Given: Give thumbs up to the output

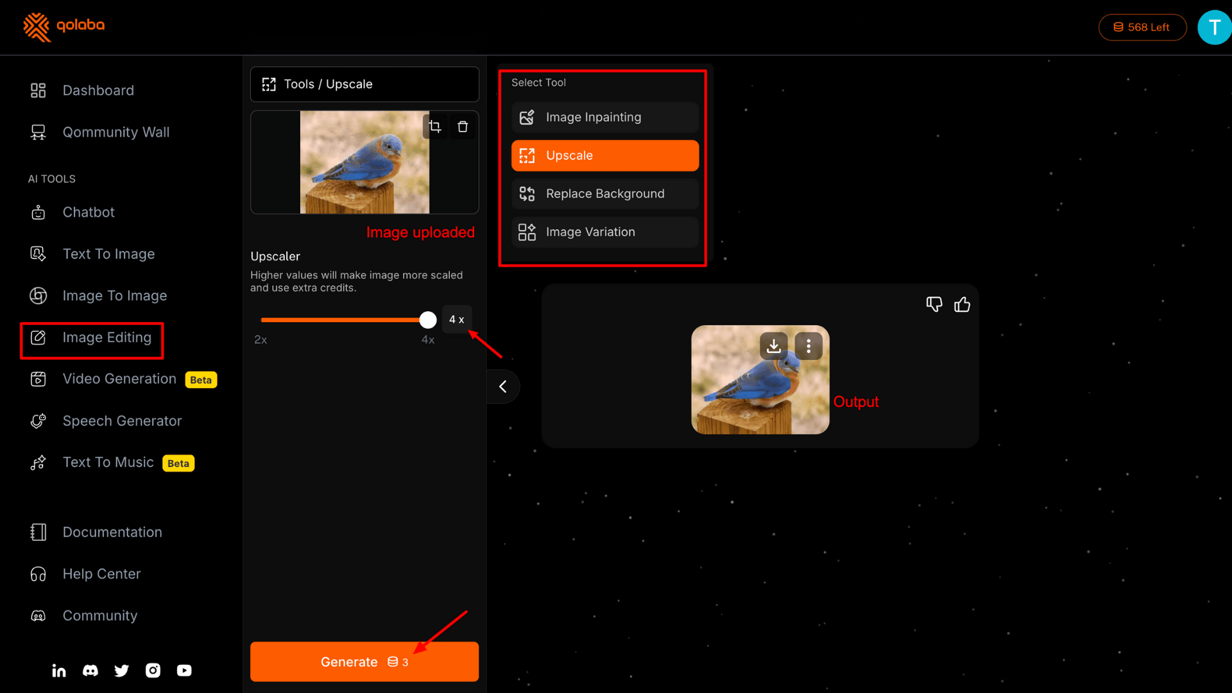Looking at the screenshot, I should (962, 305).
